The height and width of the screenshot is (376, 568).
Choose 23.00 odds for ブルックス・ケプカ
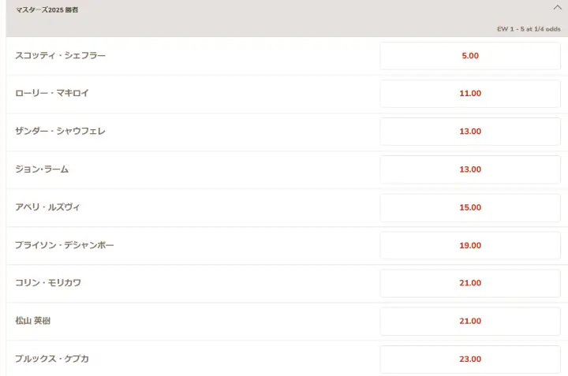point(470,359)
